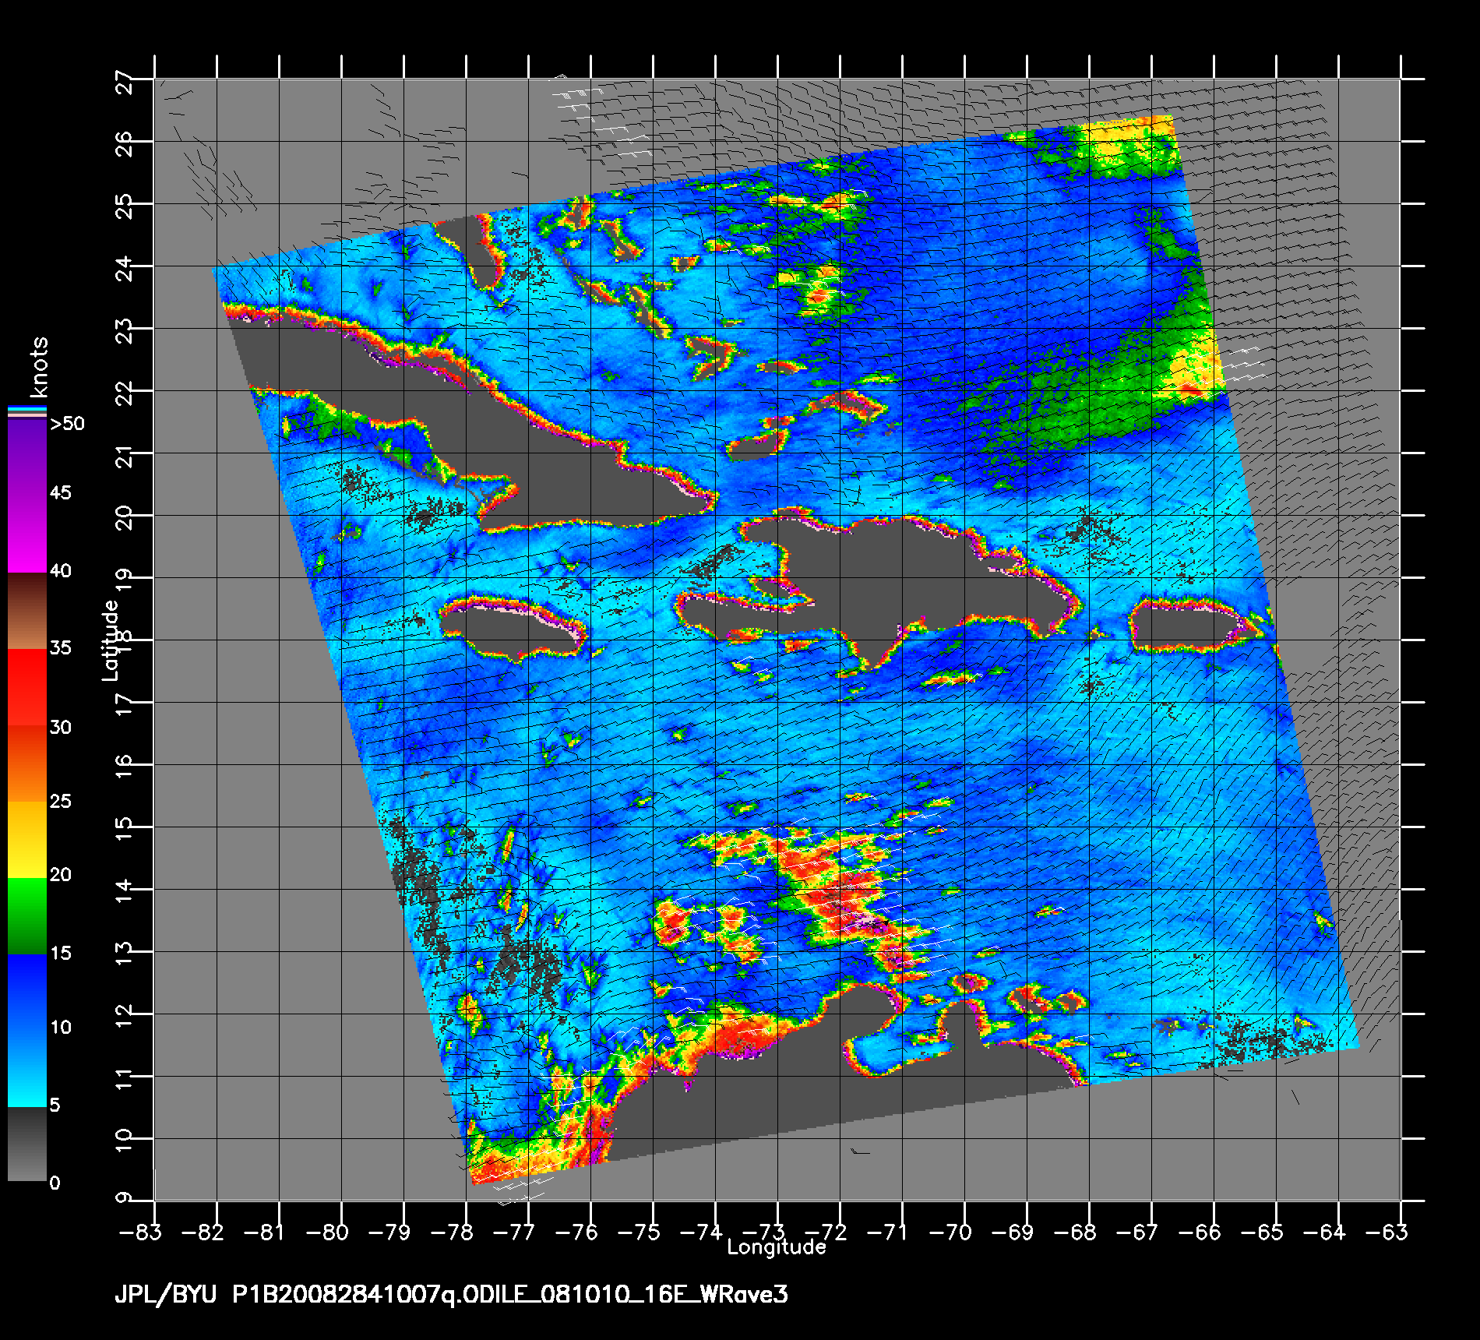Select the "Latitude" axis title

tap(111, 640)
